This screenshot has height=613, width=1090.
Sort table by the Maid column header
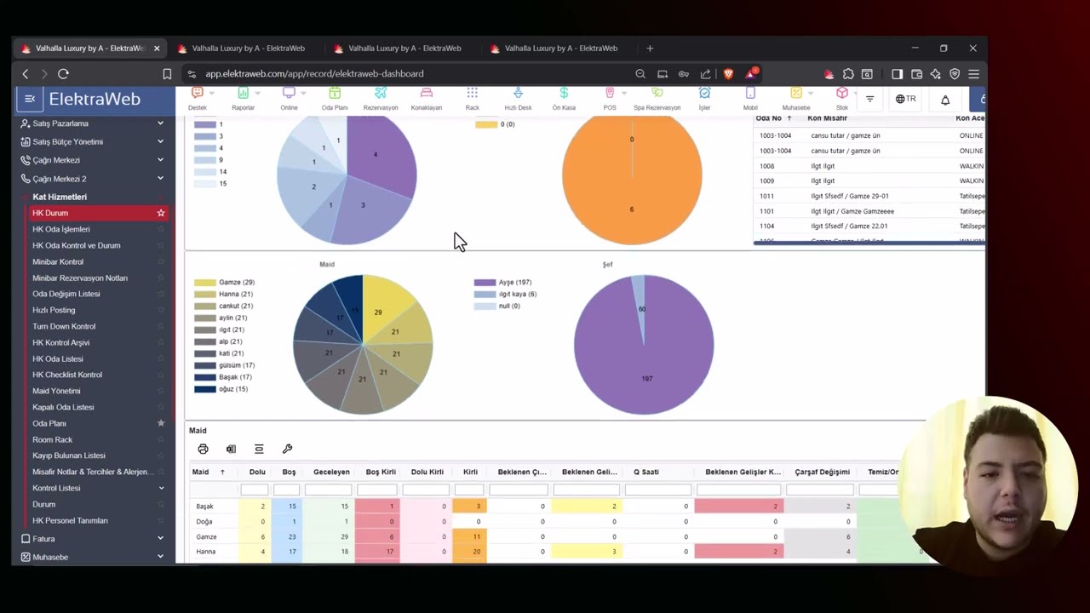[x=201, y=472]
